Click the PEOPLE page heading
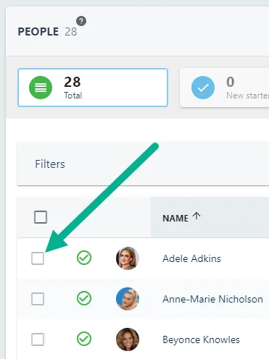Screen dimensions: 269x359 tap(38, 32)
